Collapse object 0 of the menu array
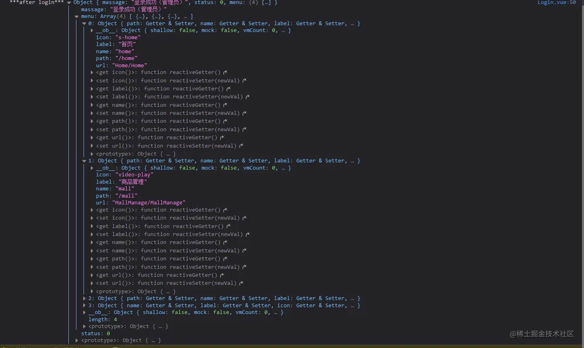Image resolution: width=584 pixels, height=348 pixels. 84,23
